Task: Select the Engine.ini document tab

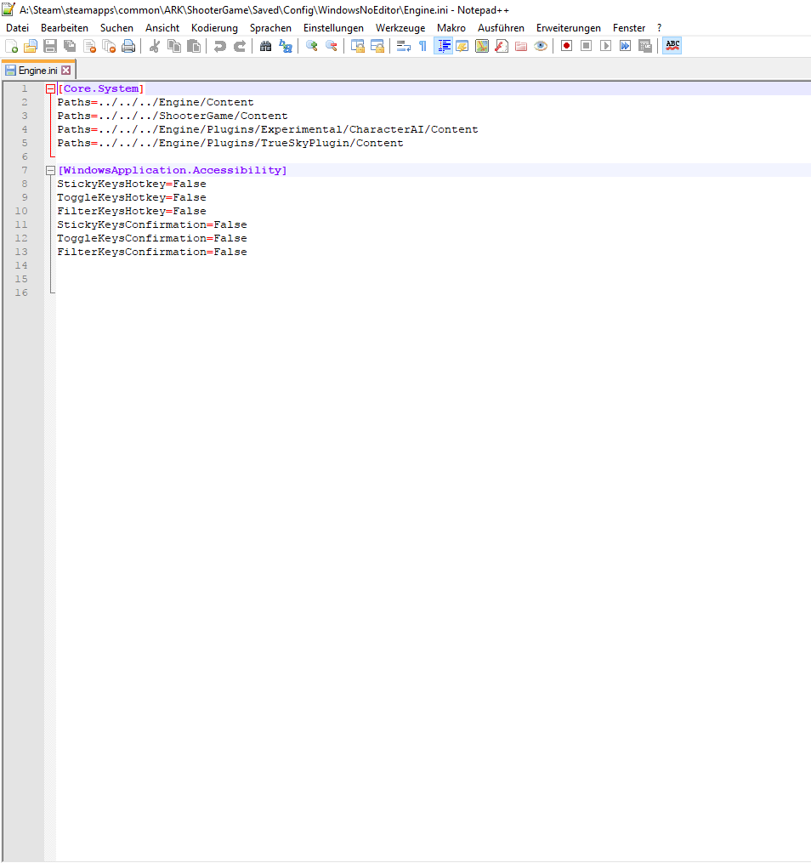Action: 37,71
